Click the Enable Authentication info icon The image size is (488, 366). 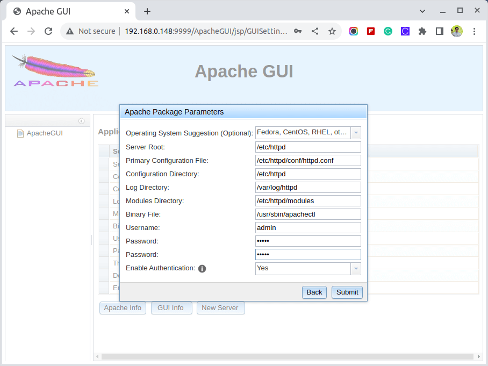coord(202,269)
